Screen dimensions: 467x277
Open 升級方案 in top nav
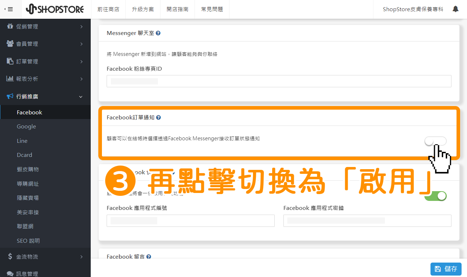pos(143,9)
